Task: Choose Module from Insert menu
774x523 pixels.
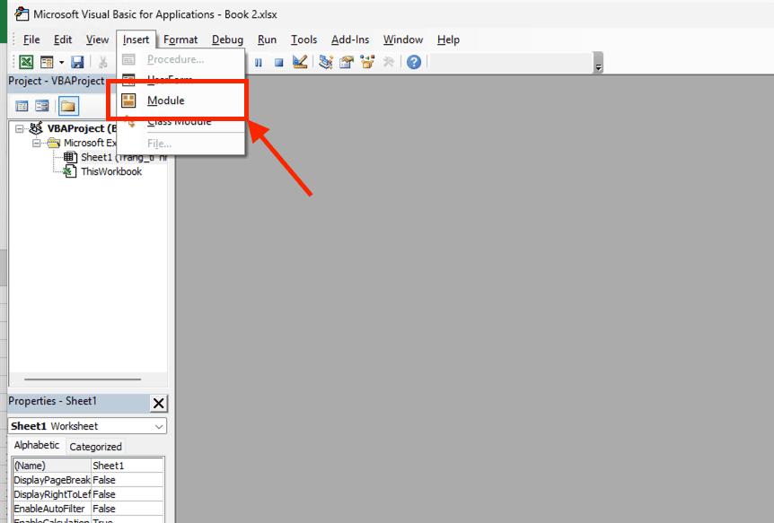Action: coord(180,100)
